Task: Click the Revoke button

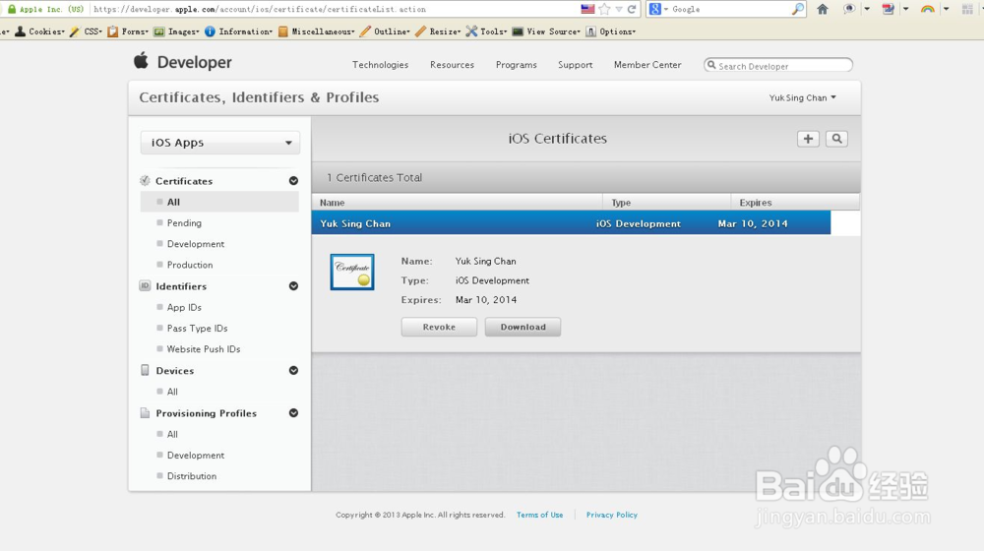Action: click(439, 327)
